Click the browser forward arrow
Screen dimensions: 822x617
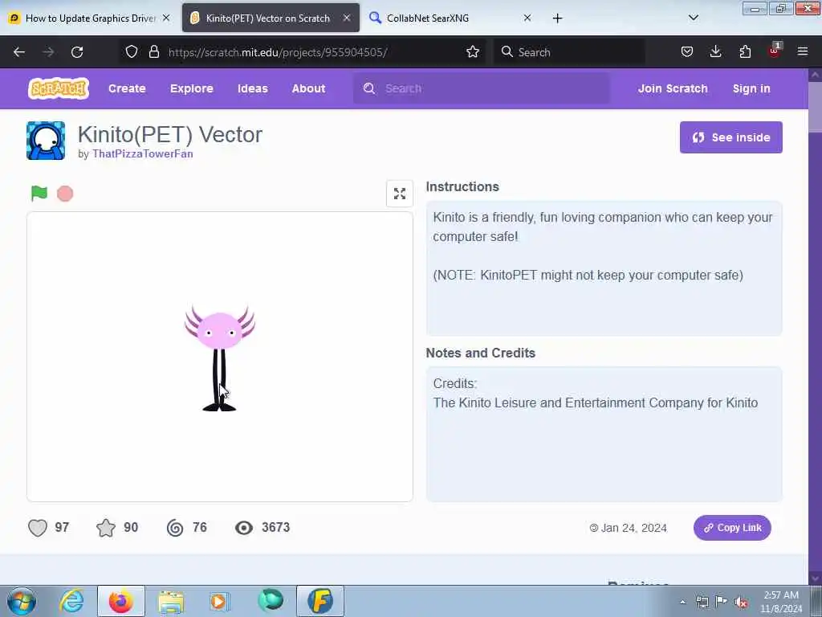click(48, 52)
